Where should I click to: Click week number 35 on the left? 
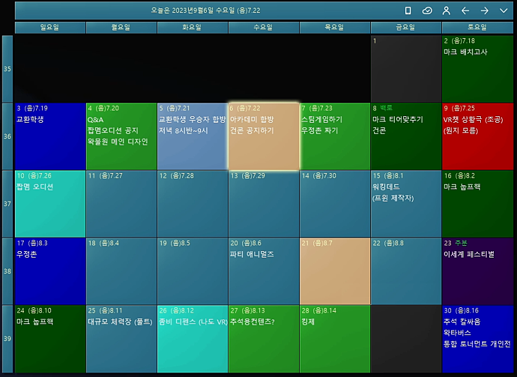point(8,69)
